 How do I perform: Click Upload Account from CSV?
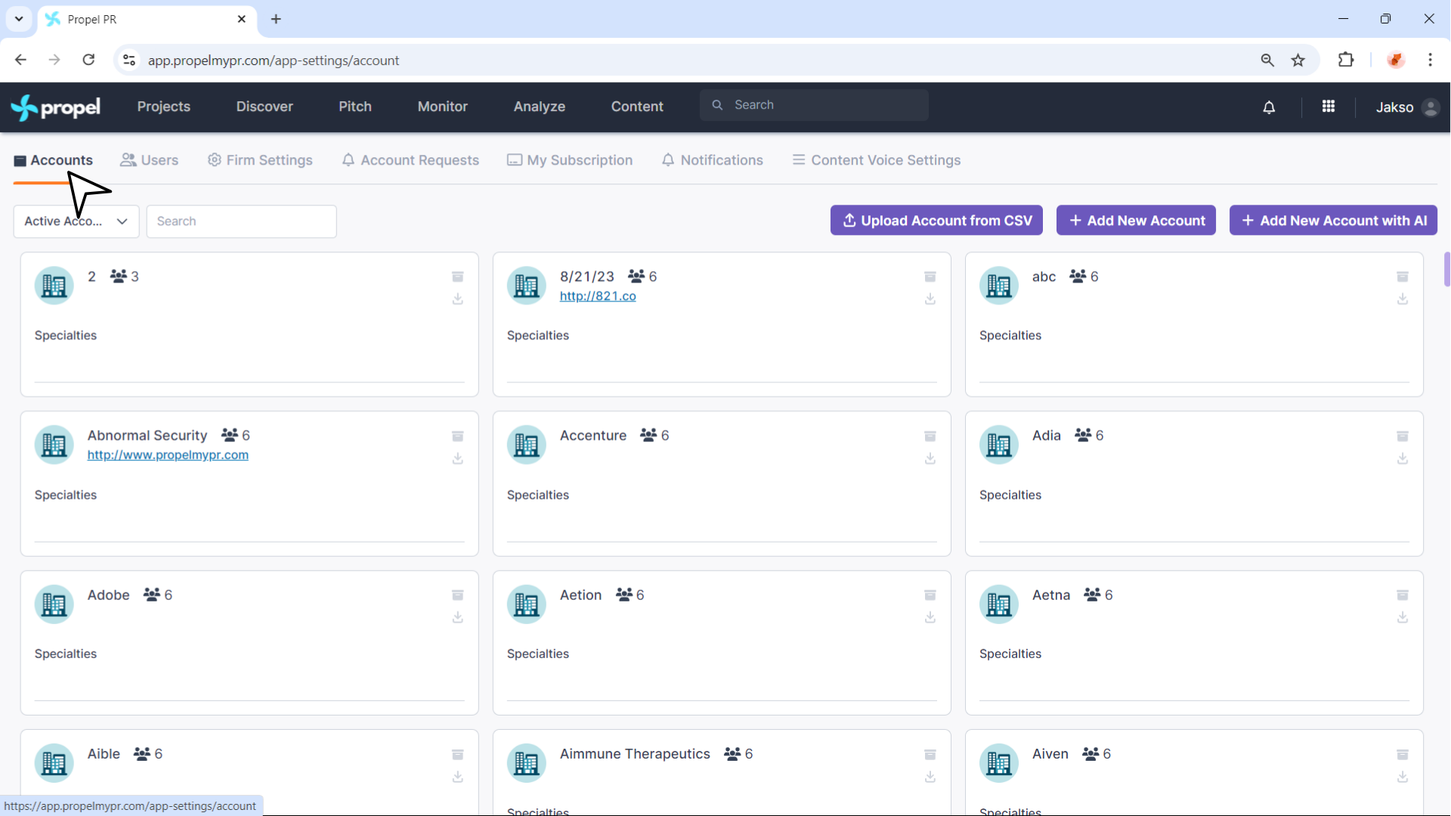coord(936,221)
